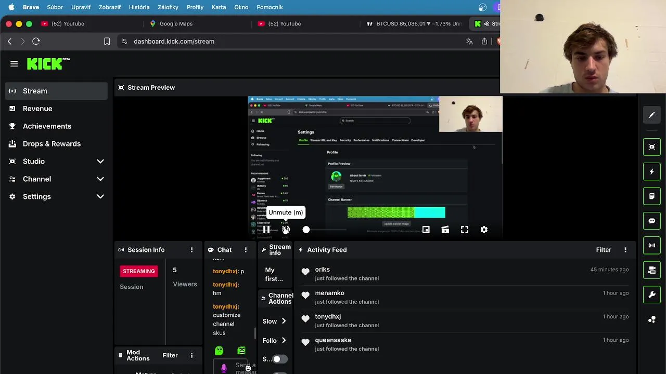Click '45 minutes ago' timestamp

tap(609, 270)
